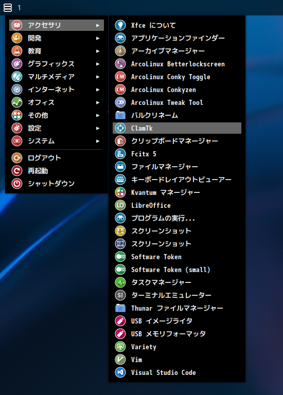283x395 pixels.
Task: Click the ClamTk target icon
Action: [120, 128]
